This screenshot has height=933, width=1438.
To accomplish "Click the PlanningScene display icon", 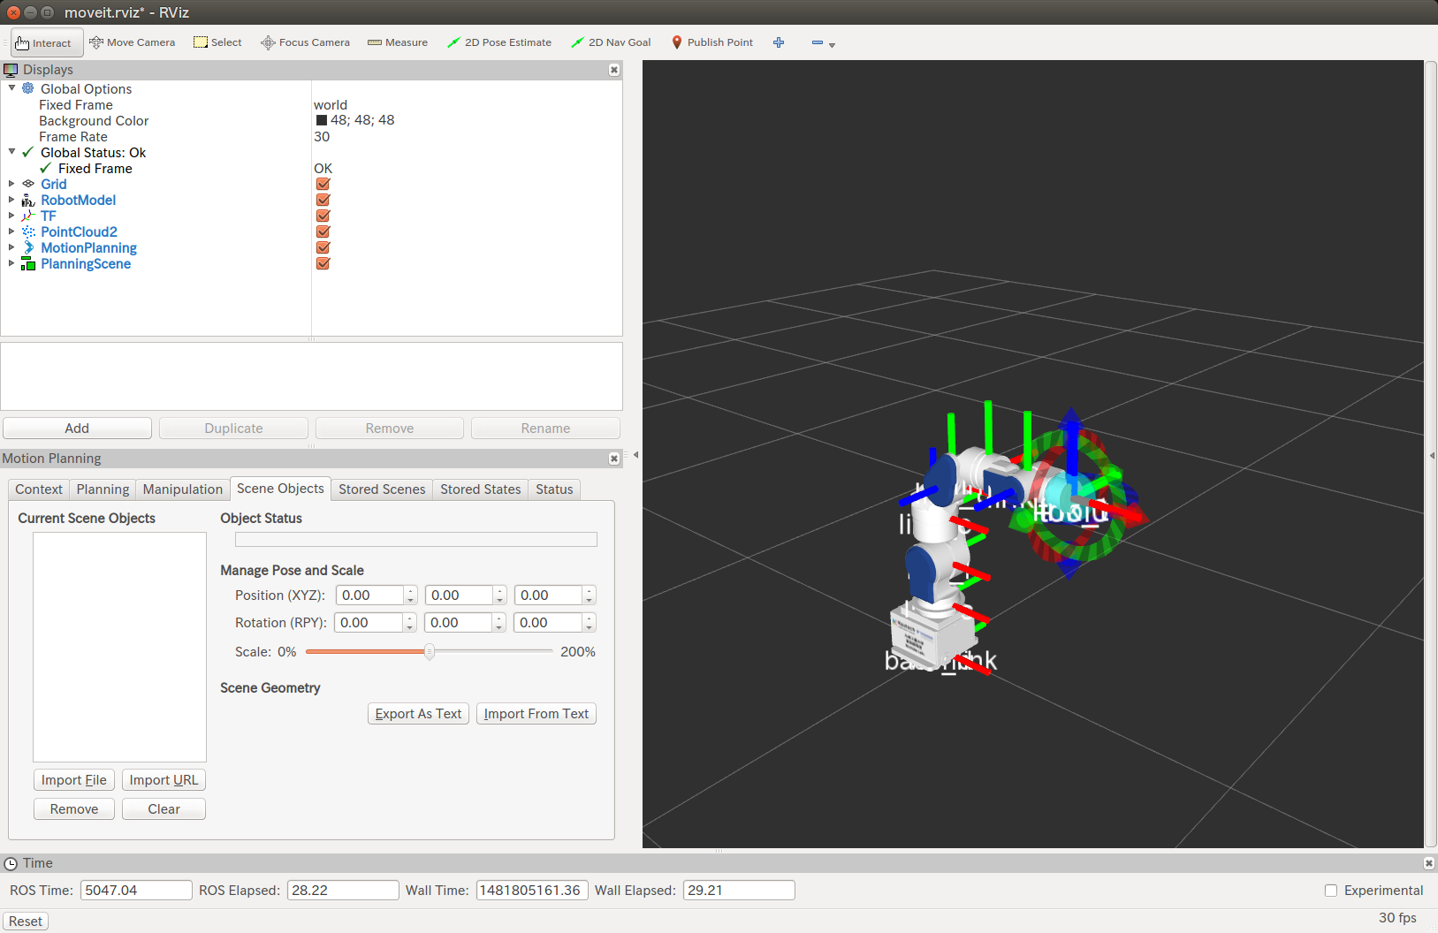I will tap(28, 263).
